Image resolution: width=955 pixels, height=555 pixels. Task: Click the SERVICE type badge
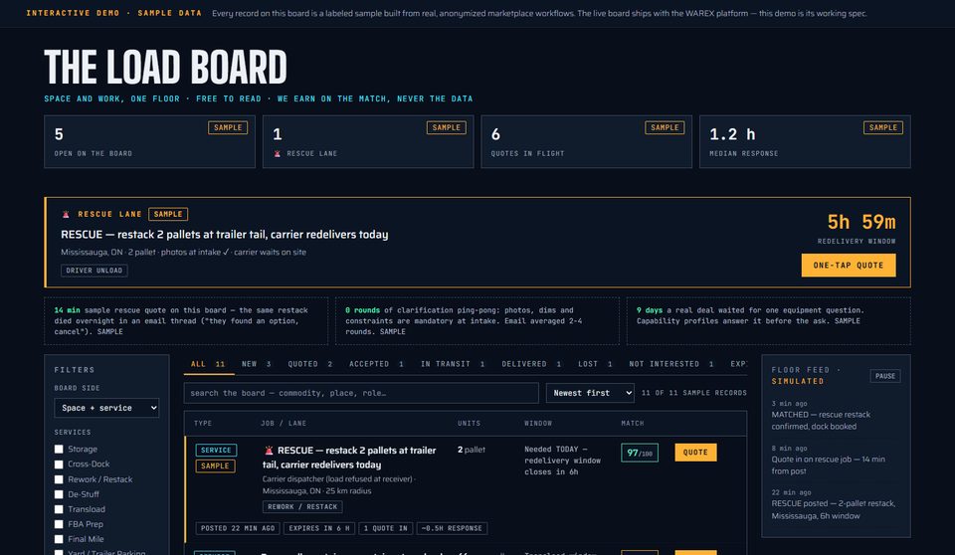pyautogui.click(x=216, y=451)
